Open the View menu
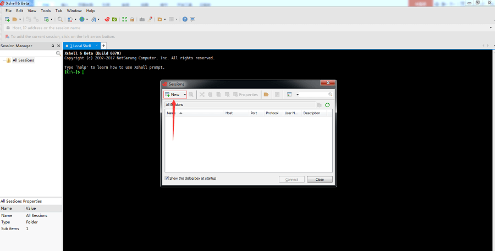The image size is (495, 251). point(32,11)
